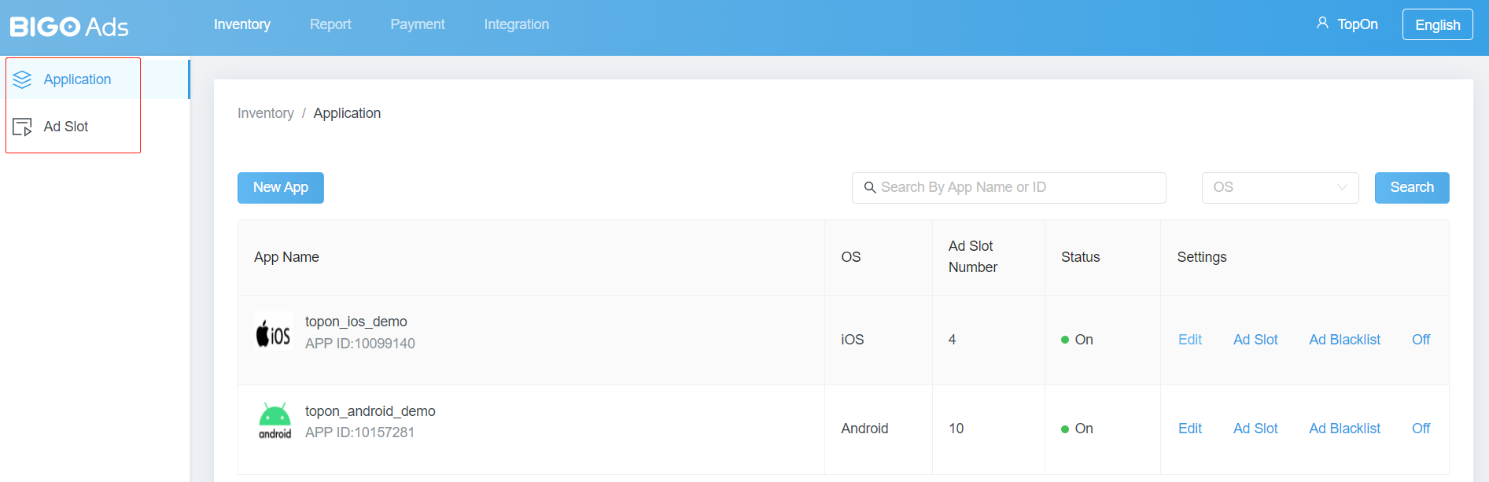Click the Application layers icon in sidebar
Image resolution: width=1489 pixels, height=482 pixels.
pos(22,79)
